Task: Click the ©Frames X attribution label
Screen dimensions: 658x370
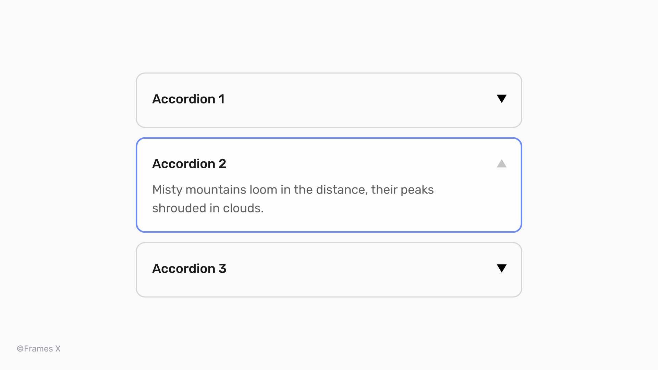Action: (x=38, y=348)
